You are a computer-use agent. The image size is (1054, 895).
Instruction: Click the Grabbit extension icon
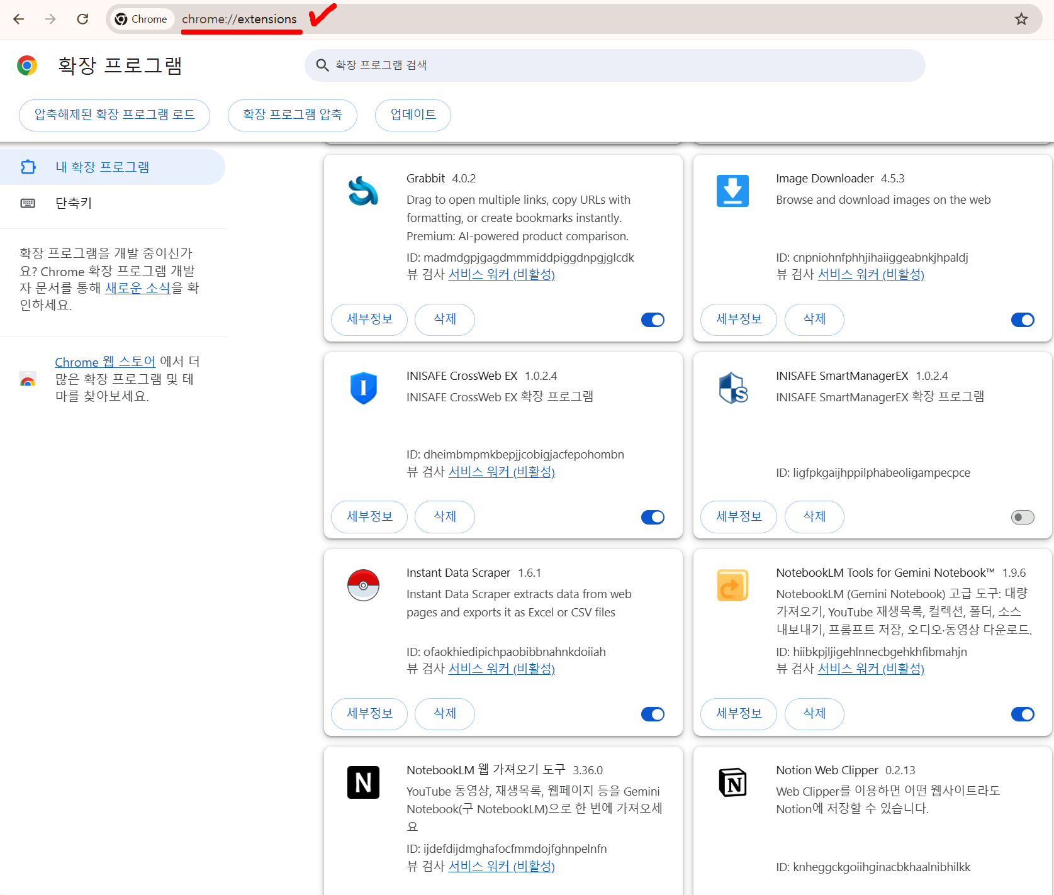pyautogui.click(x=363, y=191)
